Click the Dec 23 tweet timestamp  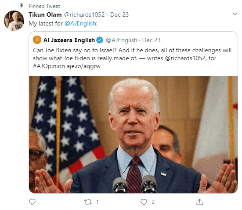(x=119, y=14)
